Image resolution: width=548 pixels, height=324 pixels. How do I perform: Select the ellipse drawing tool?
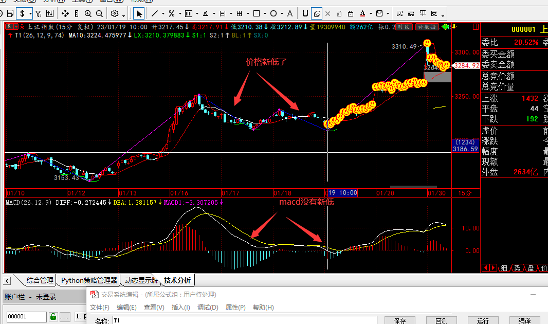point(273,14)
